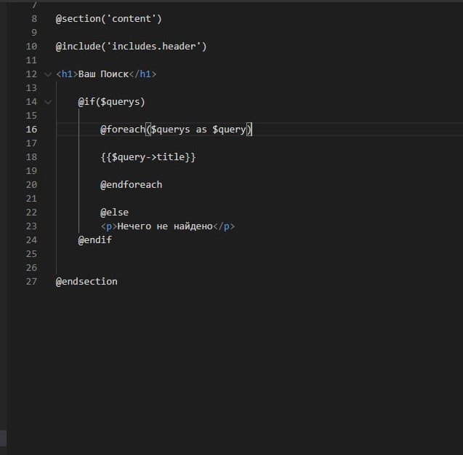This screenshot has height=455, width=463.
Task: Click line number 27 in the gutter
Action: click(x=31, y=282)
